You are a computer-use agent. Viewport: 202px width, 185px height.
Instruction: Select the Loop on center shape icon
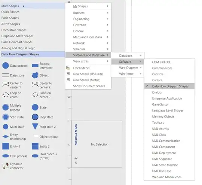click(x=5, y=95)
